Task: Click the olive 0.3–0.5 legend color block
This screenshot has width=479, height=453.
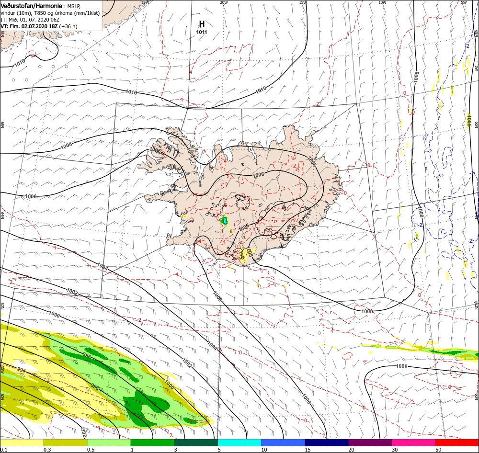Action: (x=65, y=442)
